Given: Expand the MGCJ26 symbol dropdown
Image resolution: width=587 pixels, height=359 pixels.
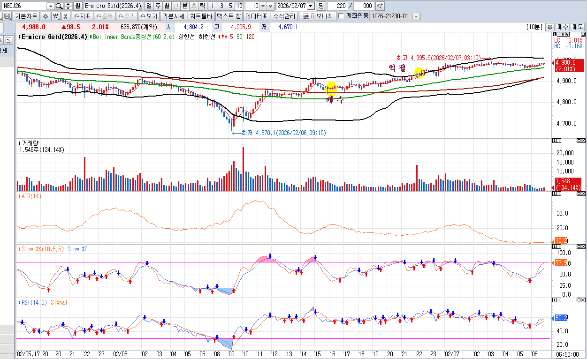Looking at the screenshot, I should [50, 6].
